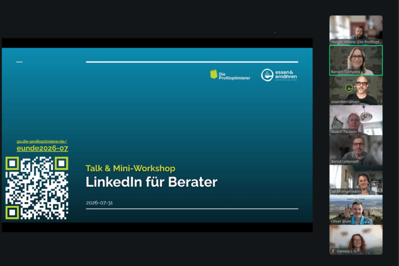Open the go.die-profiloptimierer.de/ link
Screen dimensions: 399x266
pyautogui.click(x=42, y=141)
